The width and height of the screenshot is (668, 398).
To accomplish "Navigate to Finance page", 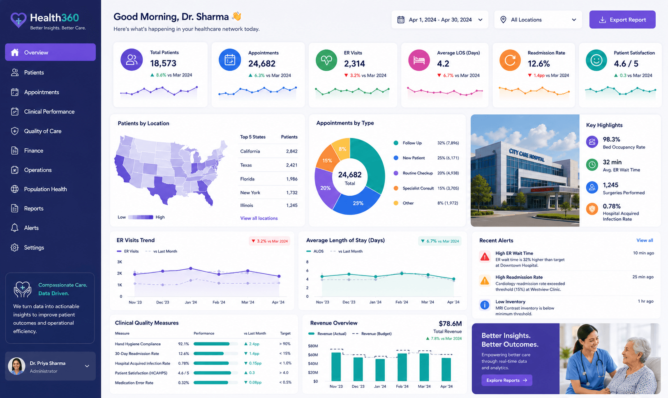I will pyautogui.click(x=50, y=150).
